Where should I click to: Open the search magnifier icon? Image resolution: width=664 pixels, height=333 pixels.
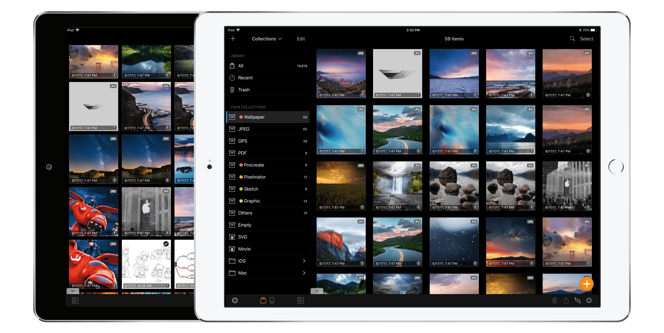click(572, 39)
